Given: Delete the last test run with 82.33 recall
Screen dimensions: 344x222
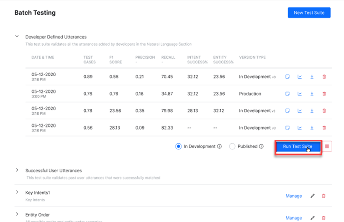Looking at the screenshot, I should 324,128.
